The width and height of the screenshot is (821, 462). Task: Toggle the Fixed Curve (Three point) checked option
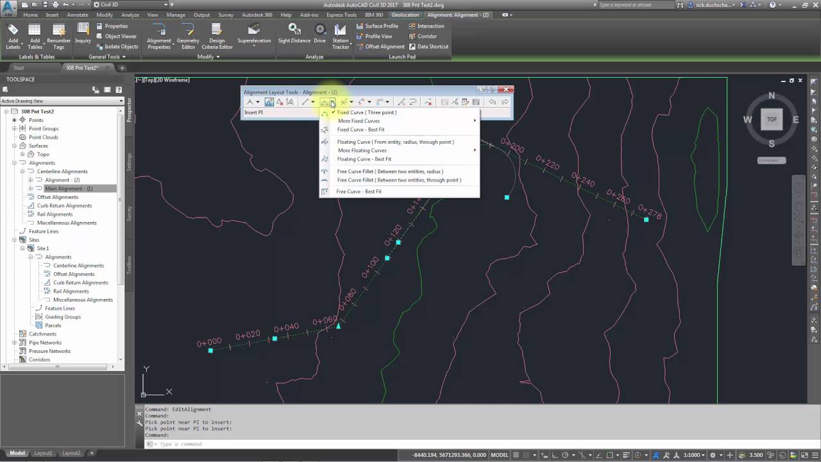click(x=367, y=112)
